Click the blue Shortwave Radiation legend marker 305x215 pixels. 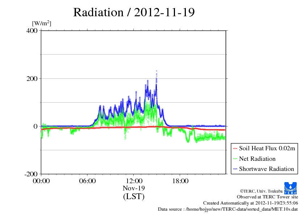[x=235, y=169]
